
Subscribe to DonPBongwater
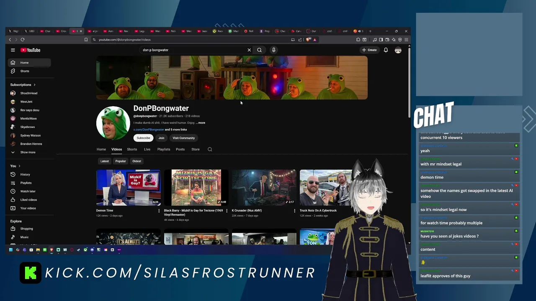(143, 138)
